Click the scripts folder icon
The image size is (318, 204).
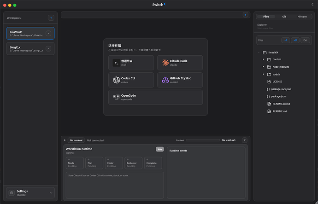[x=269, y=74]
